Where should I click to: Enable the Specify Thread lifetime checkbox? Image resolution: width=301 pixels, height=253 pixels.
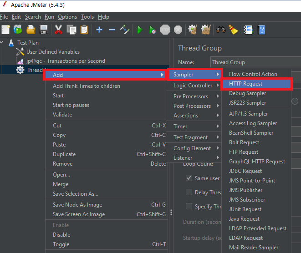click(189, 206)
